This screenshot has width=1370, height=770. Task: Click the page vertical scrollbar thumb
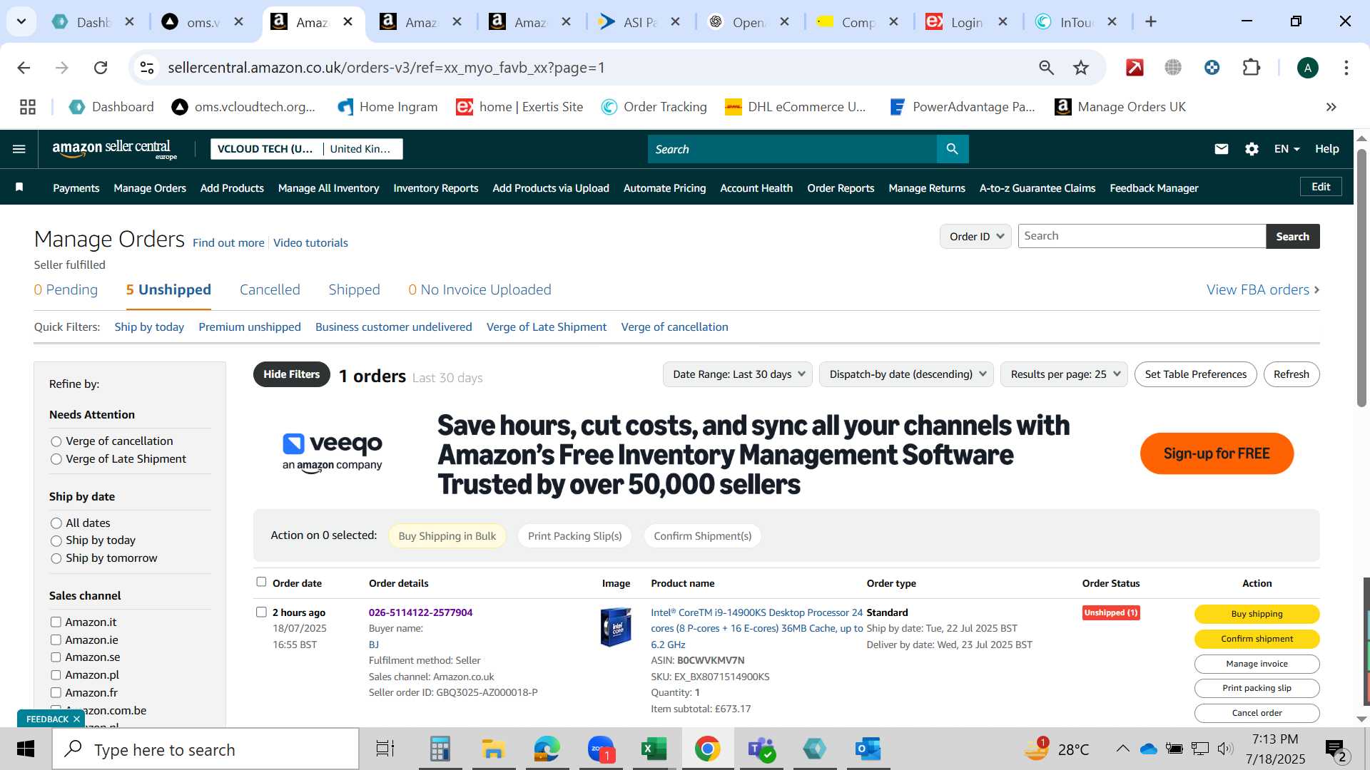1361,278
